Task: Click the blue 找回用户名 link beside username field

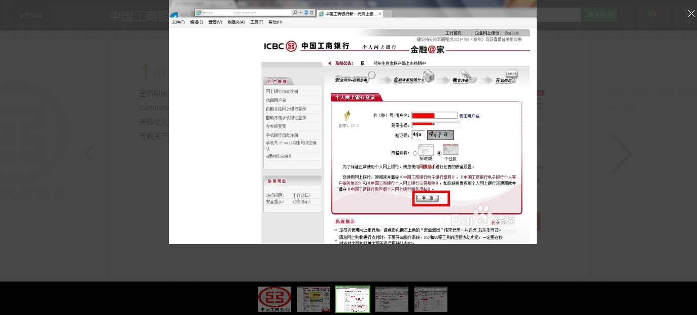Action: [x=469, y=116]
